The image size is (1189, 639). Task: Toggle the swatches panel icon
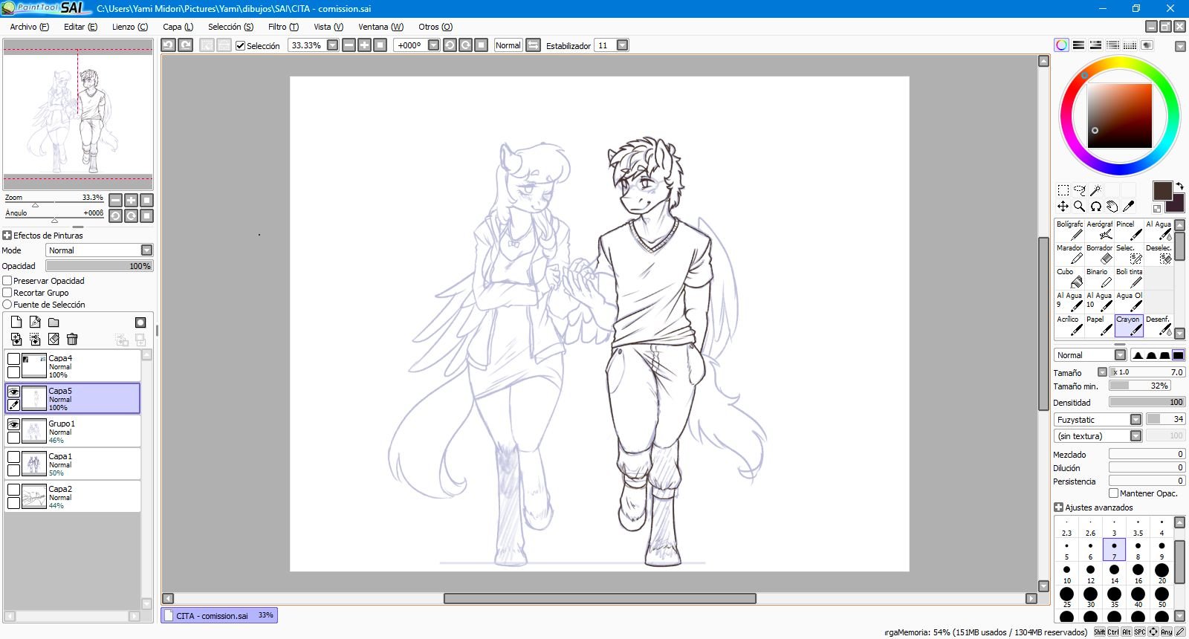coord(1130,45)
